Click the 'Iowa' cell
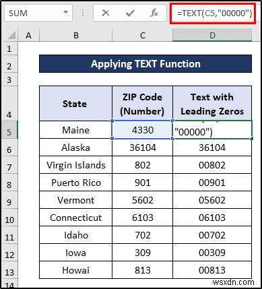 pyautogui.click(x=76, y=253)
